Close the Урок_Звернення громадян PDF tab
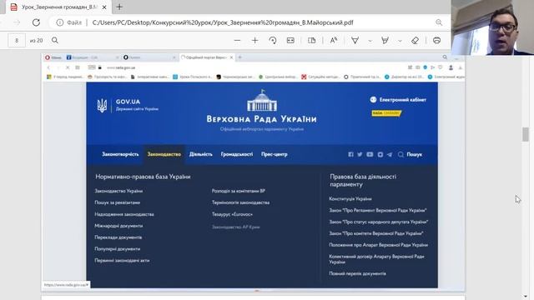Screen dimensions: 534x300 pyautogui.click(x=104, y=7)
